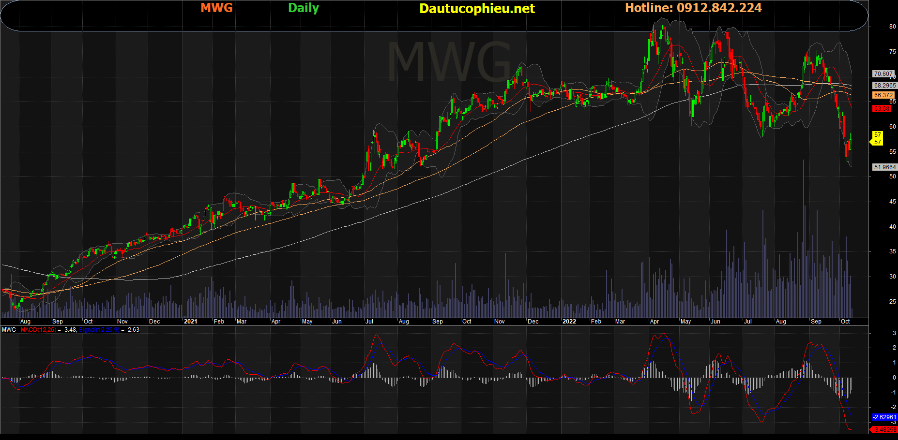The height and width of the screenshot is (440, 898).
Task: Click the red -3.48258 MACD value tag
Action: [x=884, y=429]
